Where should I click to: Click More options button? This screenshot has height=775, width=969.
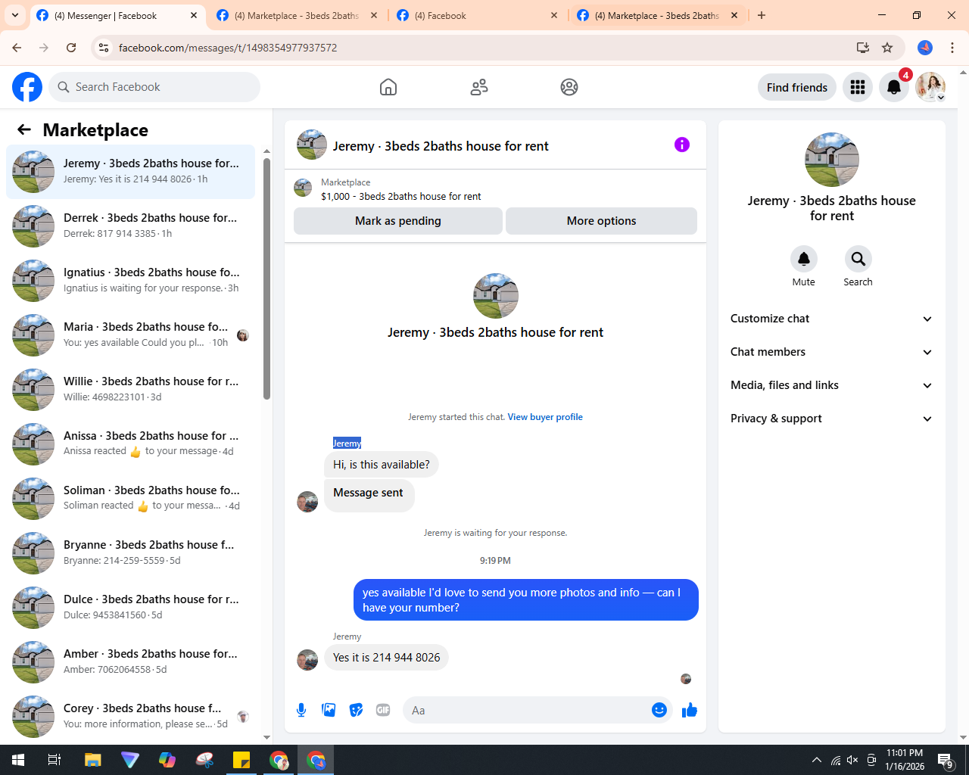(601, 221)
